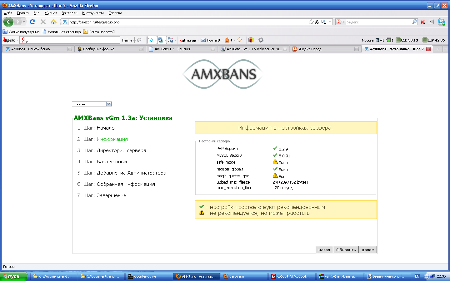450x281 pixels.
Task: Click the translate En icon in address bar
Action: (x=323, y=22)
